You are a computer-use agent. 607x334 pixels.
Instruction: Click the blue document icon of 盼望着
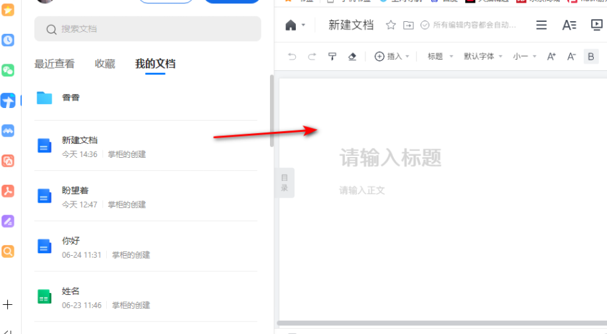pyautogui.click(x=44, y=196)
